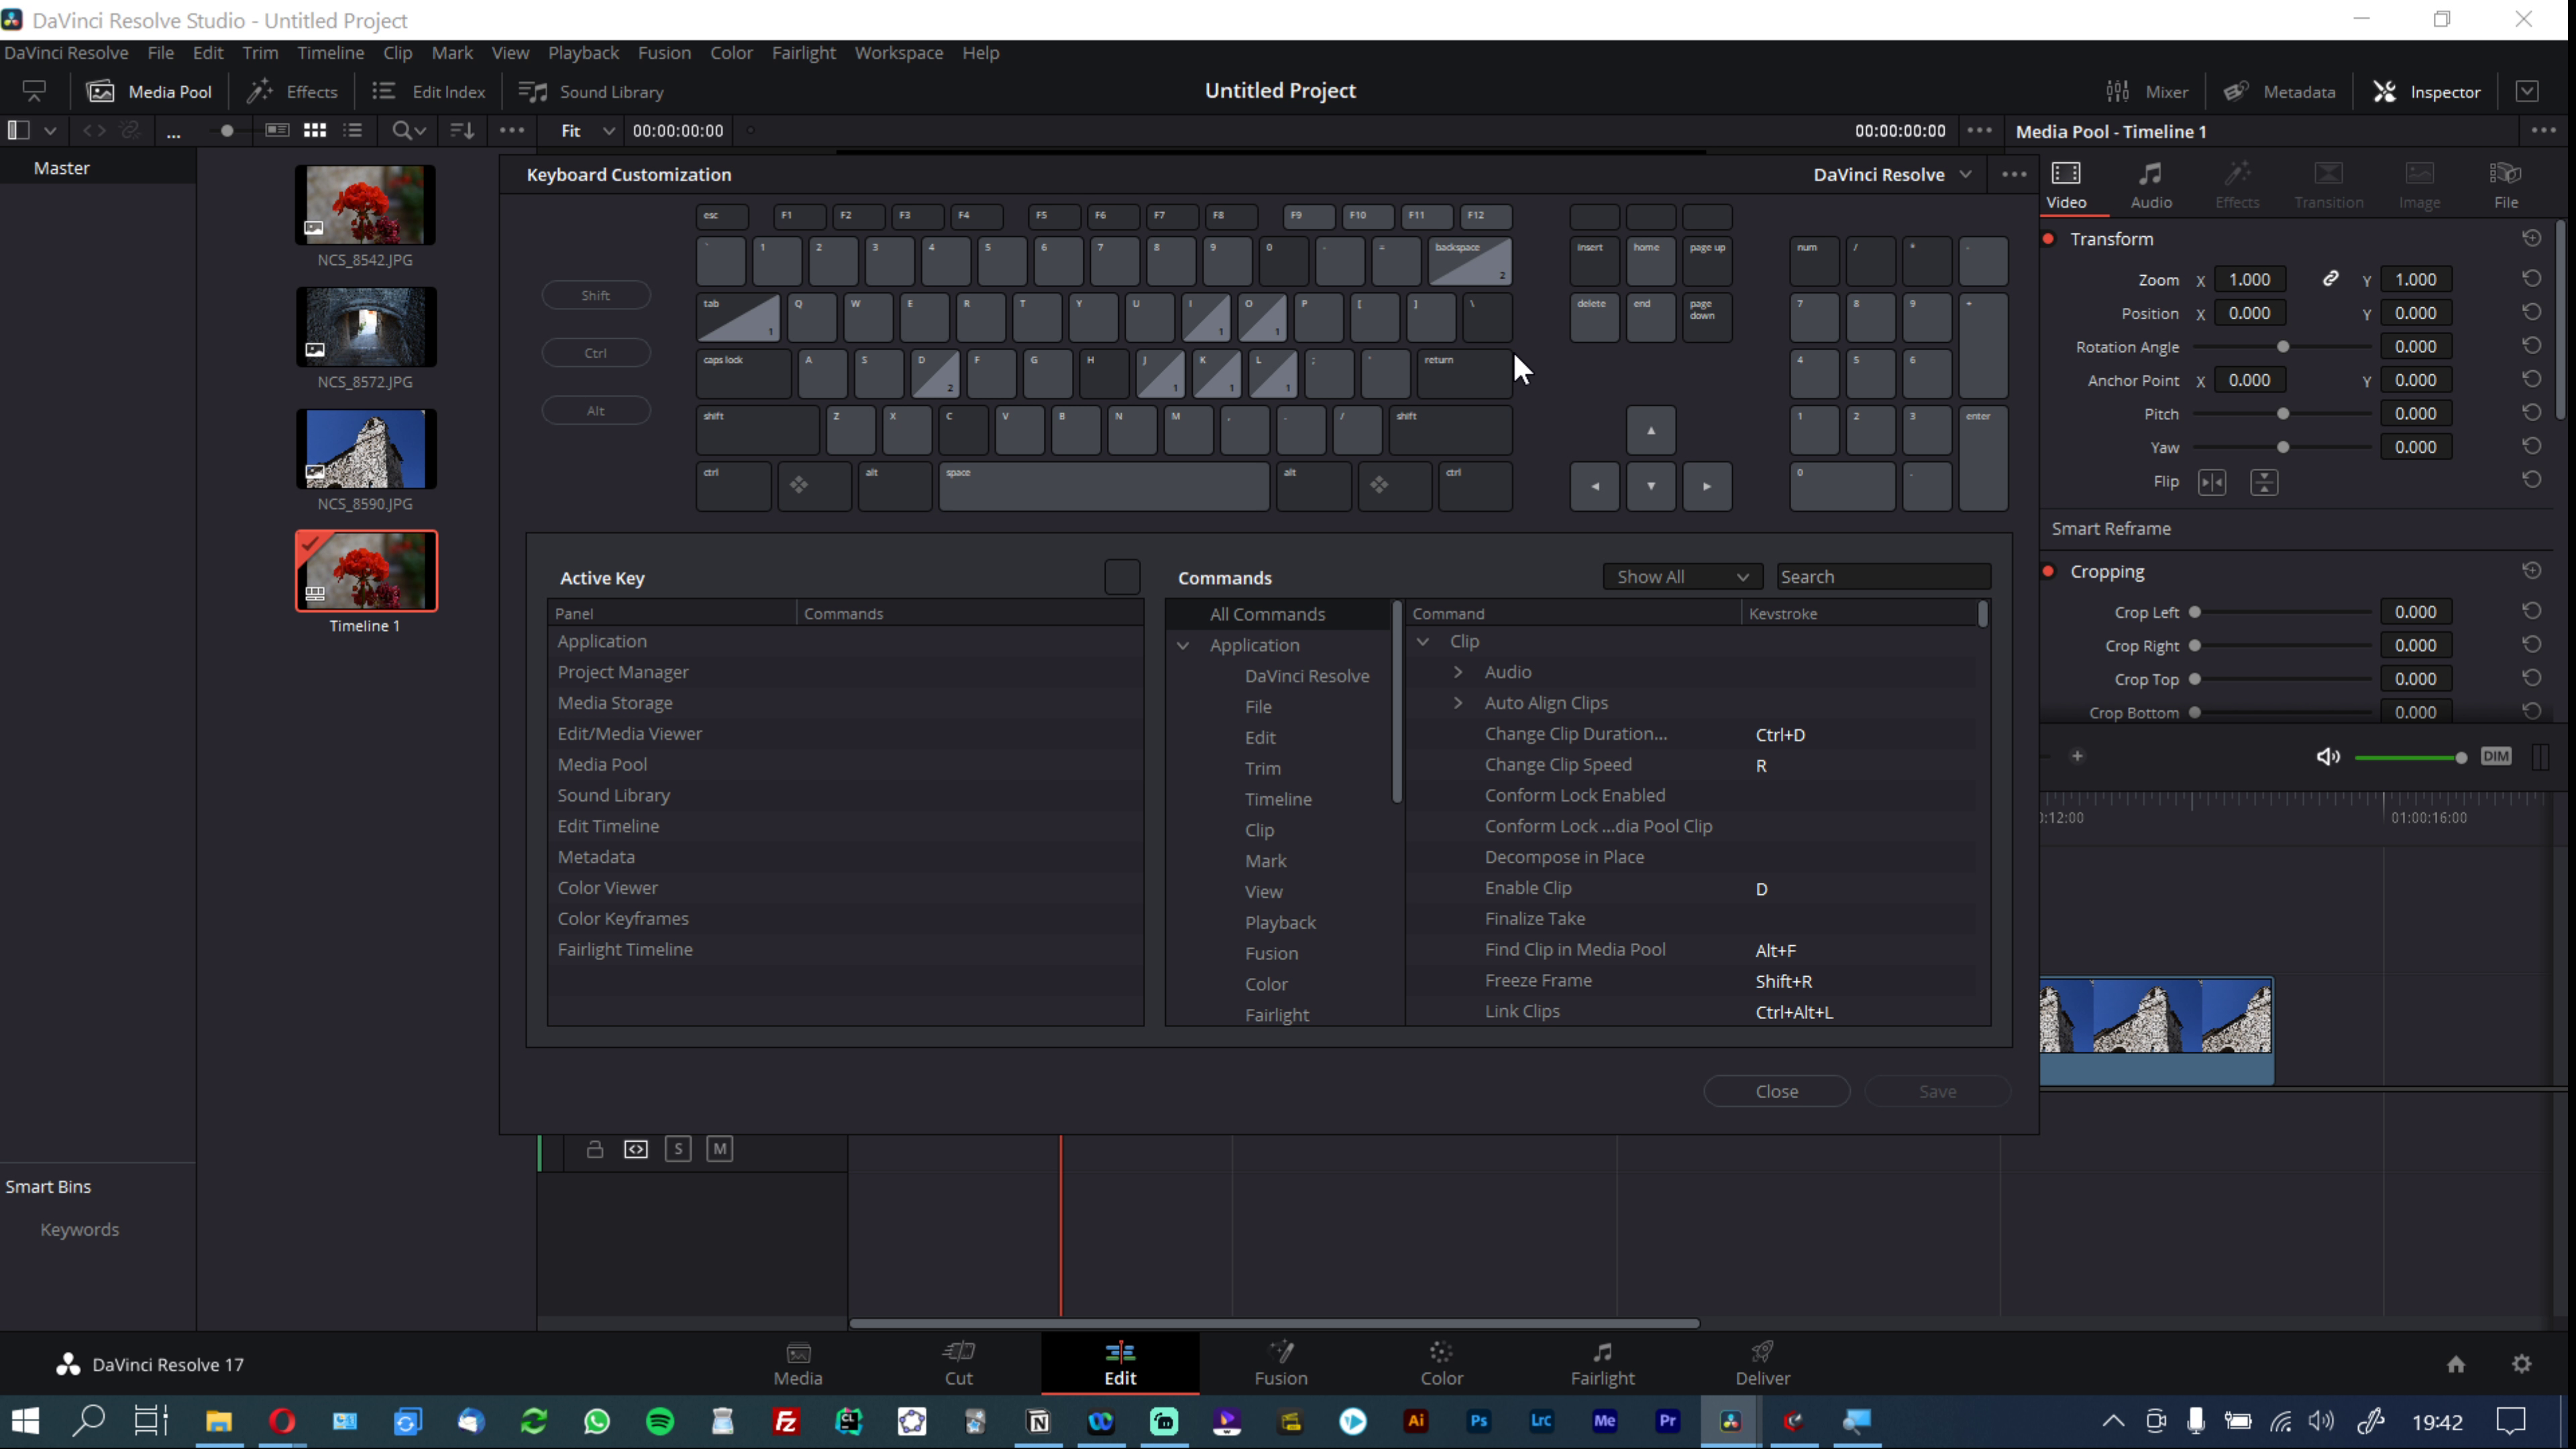Open the Media Pool panel
The image size is (2576, 1449).
(x=150, y=91)
